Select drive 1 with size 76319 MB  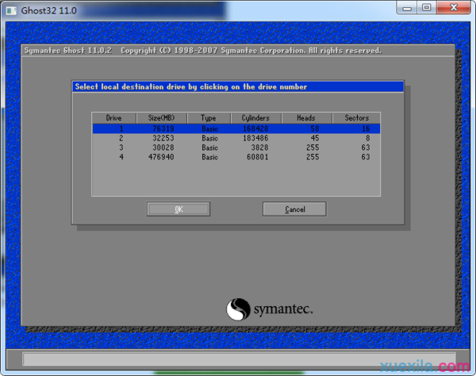[236, 128]
